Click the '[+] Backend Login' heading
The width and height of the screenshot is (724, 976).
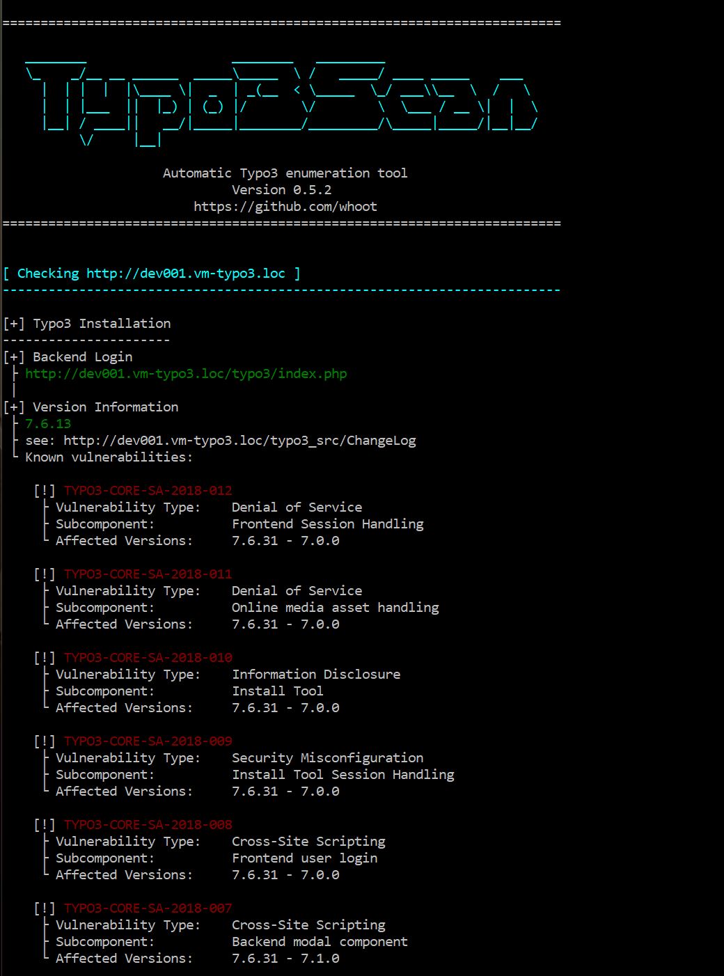68,357
